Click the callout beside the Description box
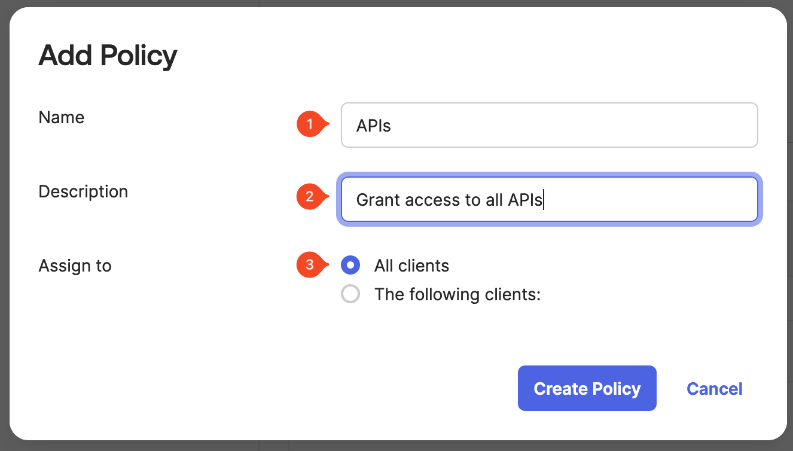 point(310,196)
